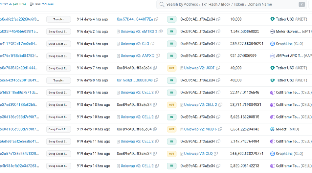Click the Transfer method badge at 914 days

[58, 19]
